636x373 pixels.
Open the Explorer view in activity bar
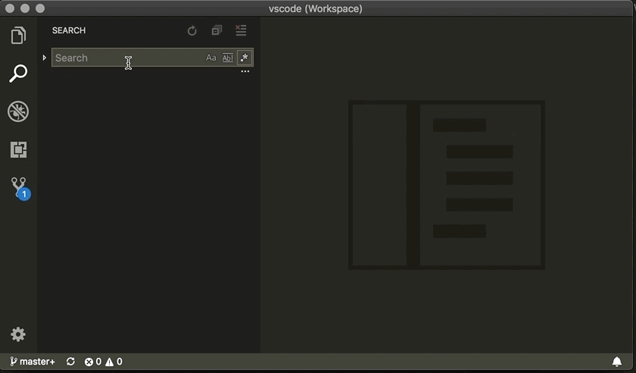point(18,36)
